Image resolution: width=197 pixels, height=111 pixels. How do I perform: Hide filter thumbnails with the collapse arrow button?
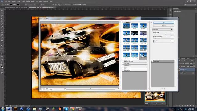coord(151,23)
